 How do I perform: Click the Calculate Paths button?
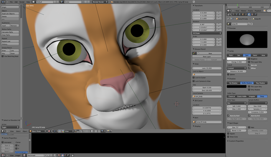point(10,32)
